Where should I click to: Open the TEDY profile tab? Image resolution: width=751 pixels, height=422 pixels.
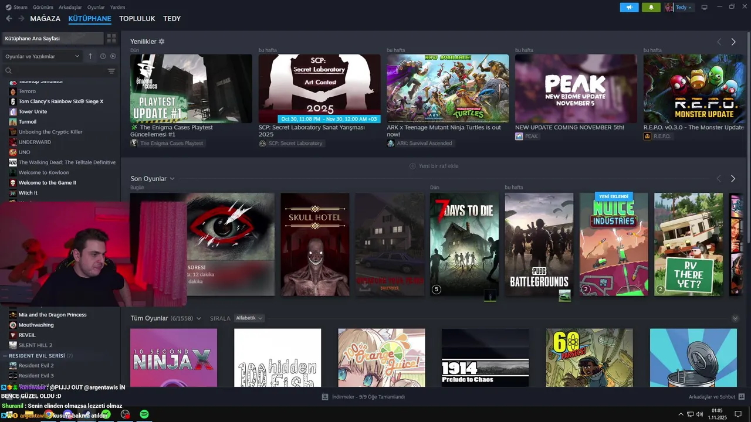[x=172, y=19]
